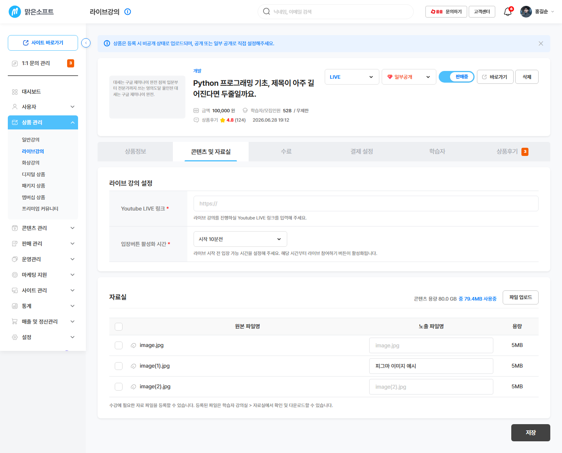Collapse sidebar with the circular arrow icon

click(86, 43)
